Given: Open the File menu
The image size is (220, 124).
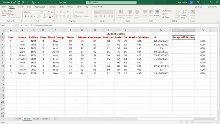Looking at the screenshot, I should click(x=3, y=7).
